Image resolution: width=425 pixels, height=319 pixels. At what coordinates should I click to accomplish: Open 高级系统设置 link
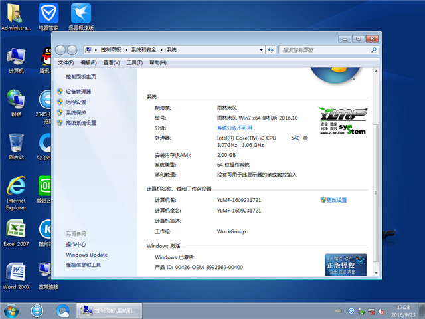point(81,123)
